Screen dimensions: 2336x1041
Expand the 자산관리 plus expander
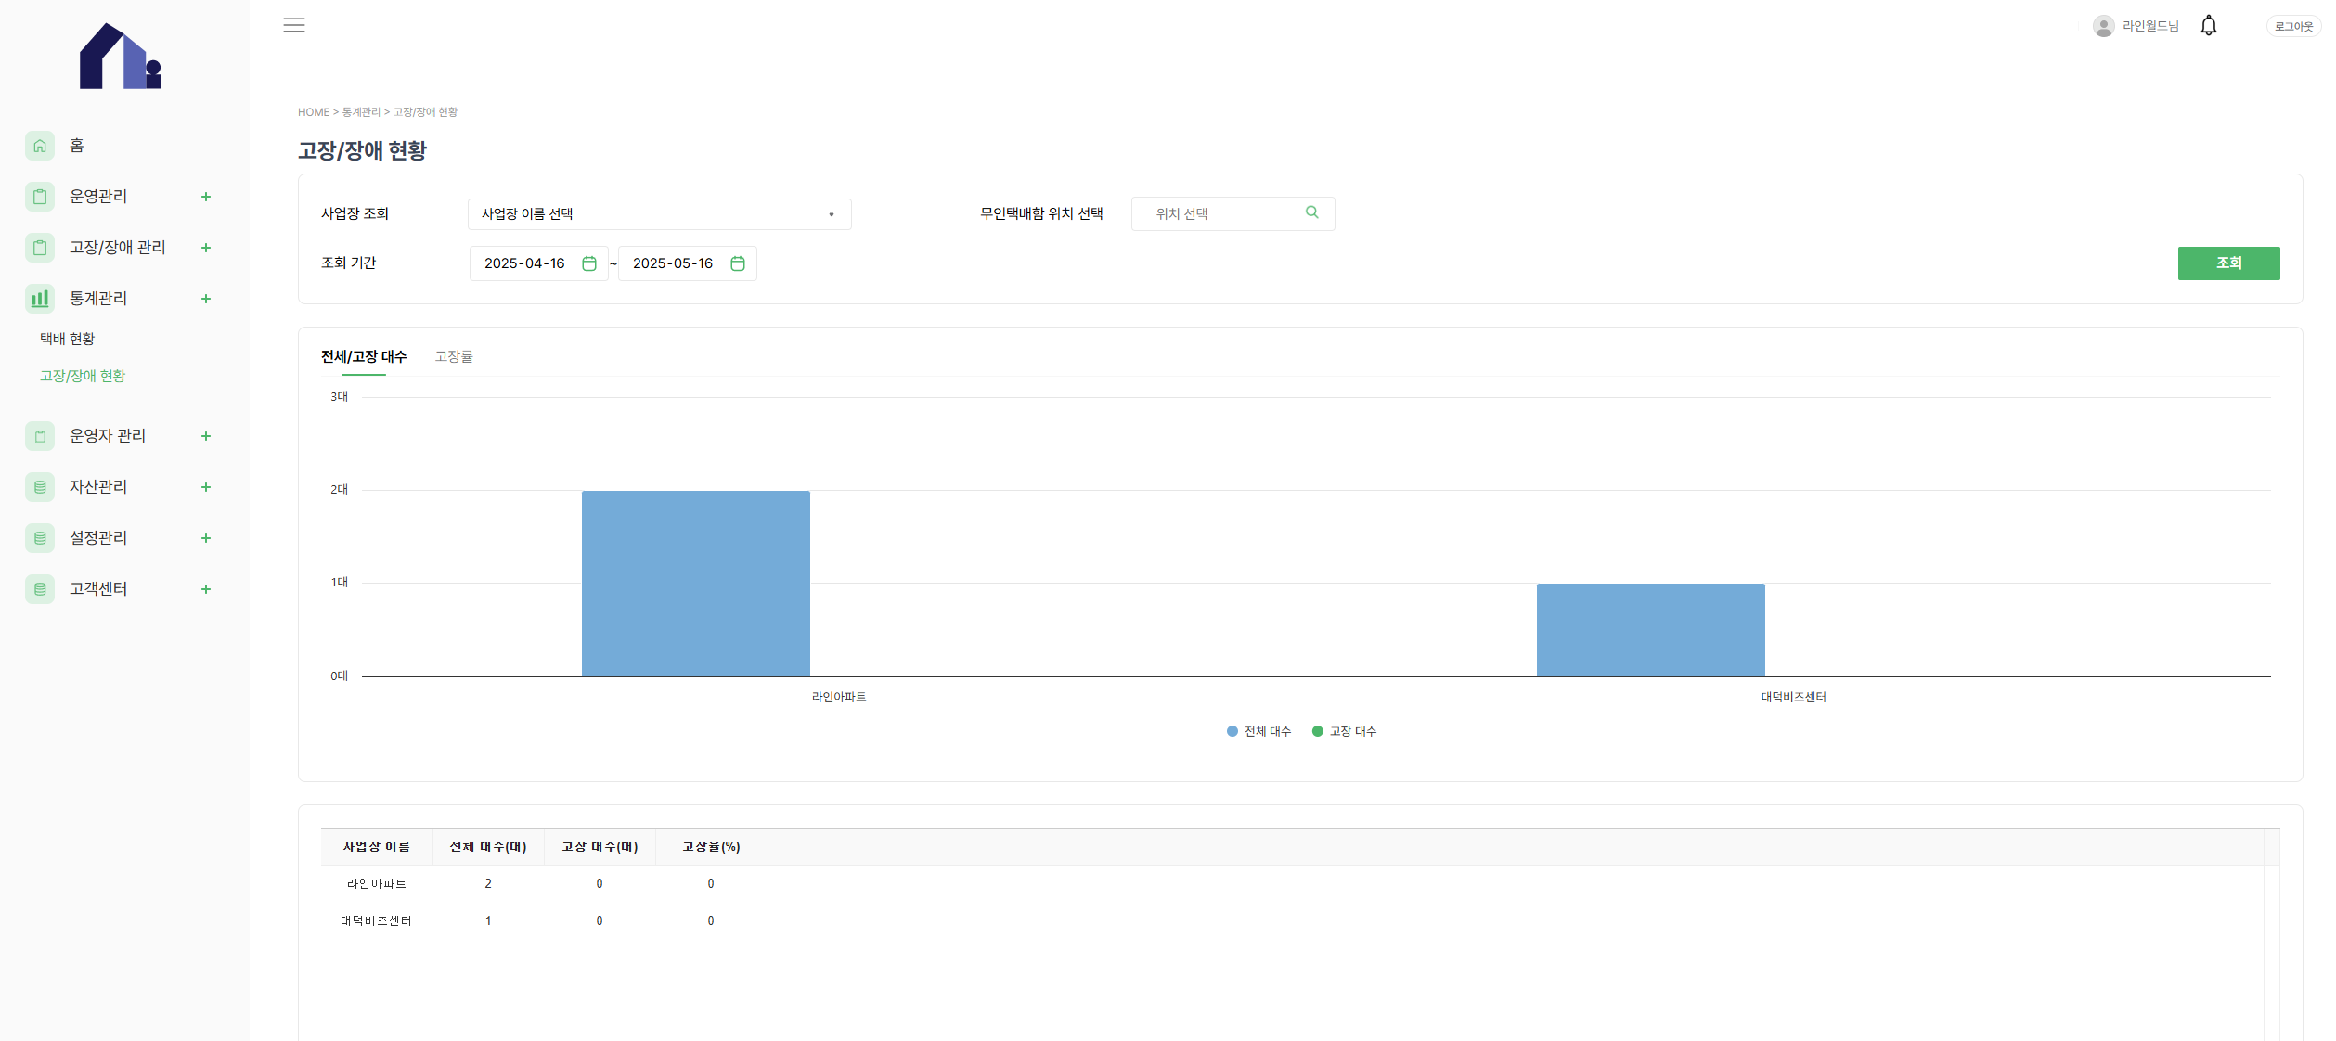(x=205, y=487)
